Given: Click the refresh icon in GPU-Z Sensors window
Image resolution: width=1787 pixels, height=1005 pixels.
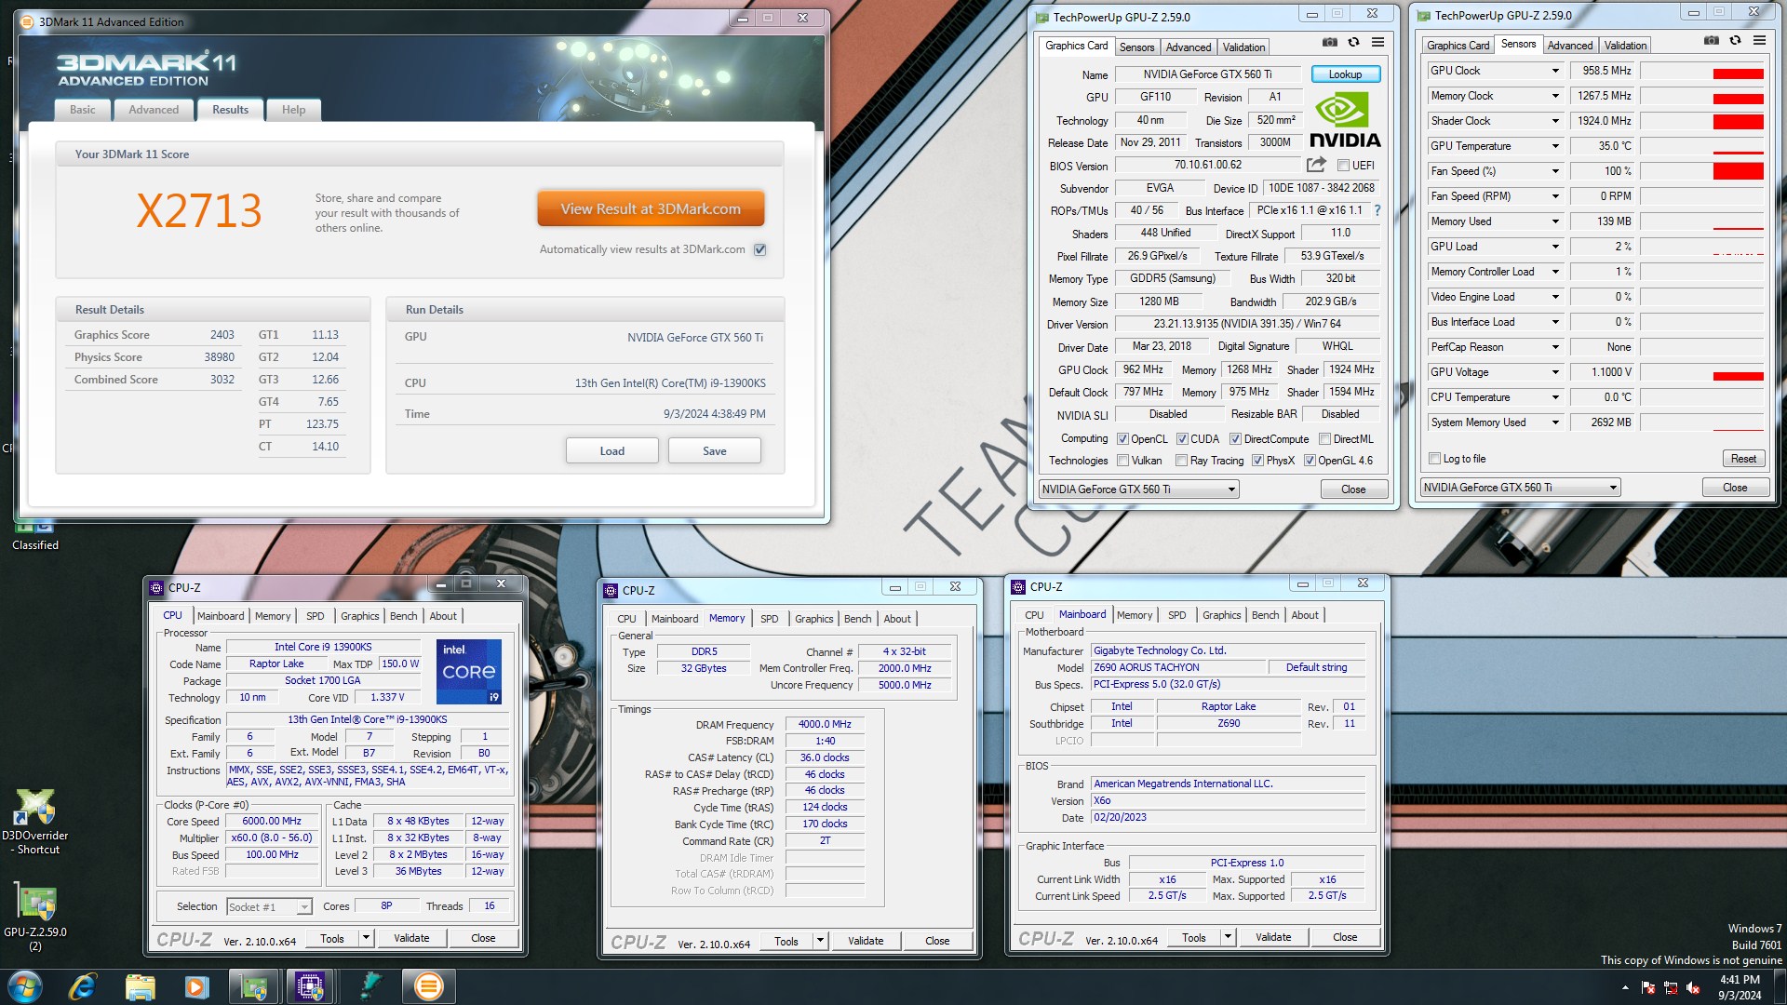Looking at the screenshot, I should (1736, 40).
